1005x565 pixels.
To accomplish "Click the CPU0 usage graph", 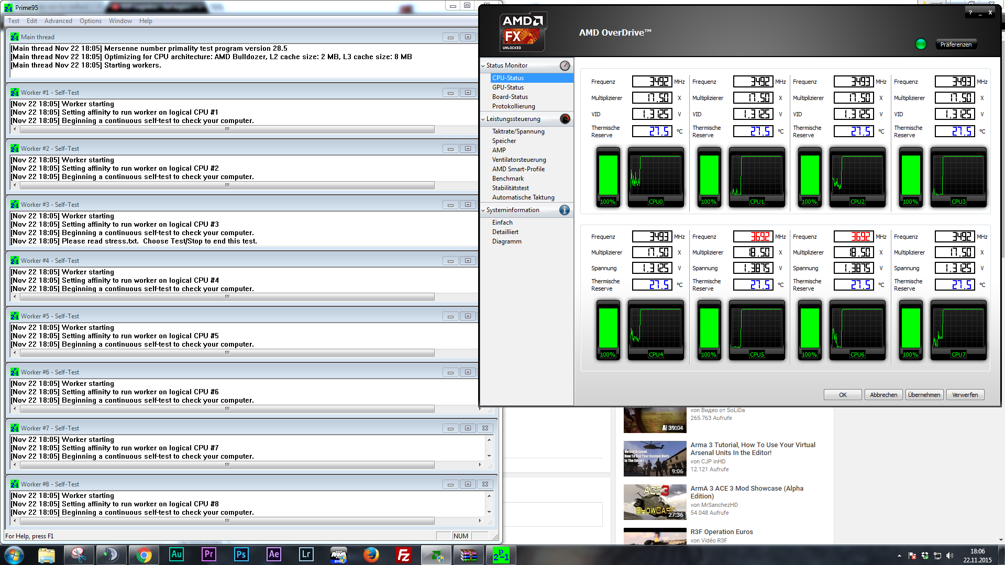I will click(x=656, y=176).
